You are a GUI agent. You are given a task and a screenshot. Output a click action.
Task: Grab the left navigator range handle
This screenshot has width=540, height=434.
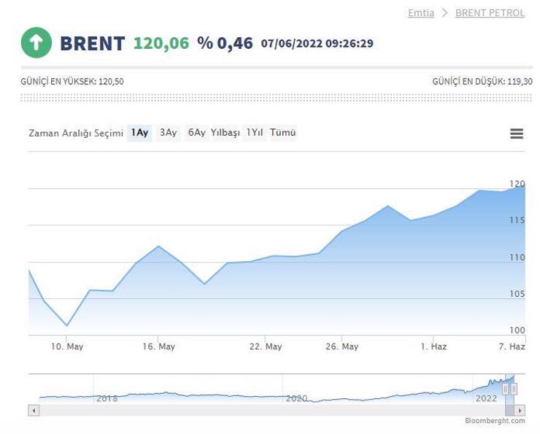coord(505,390)
